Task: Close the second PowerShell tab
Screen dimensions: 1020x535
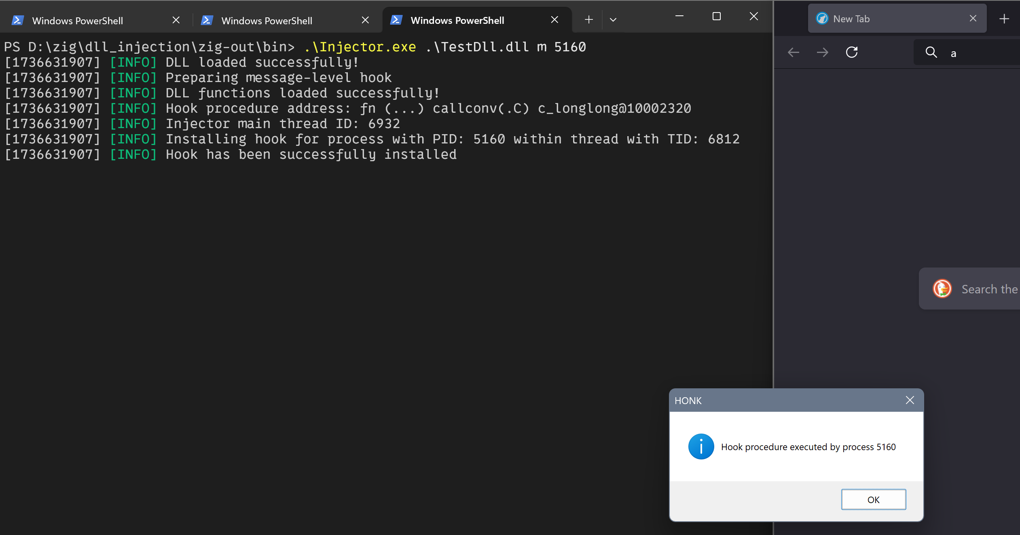Action: click(365, 20)
